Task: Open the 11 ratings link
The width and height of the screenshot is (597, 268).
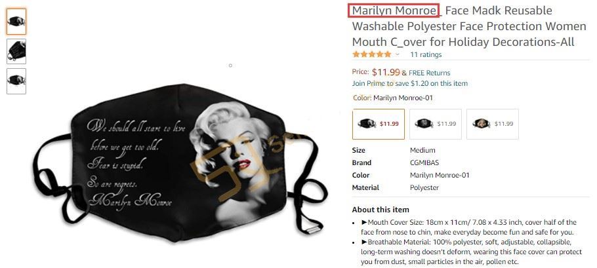Action: click(426, 54)
